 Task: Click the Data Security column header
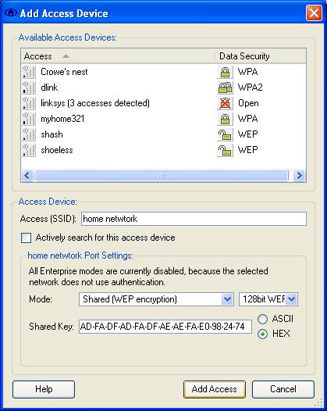pos(260,56)
